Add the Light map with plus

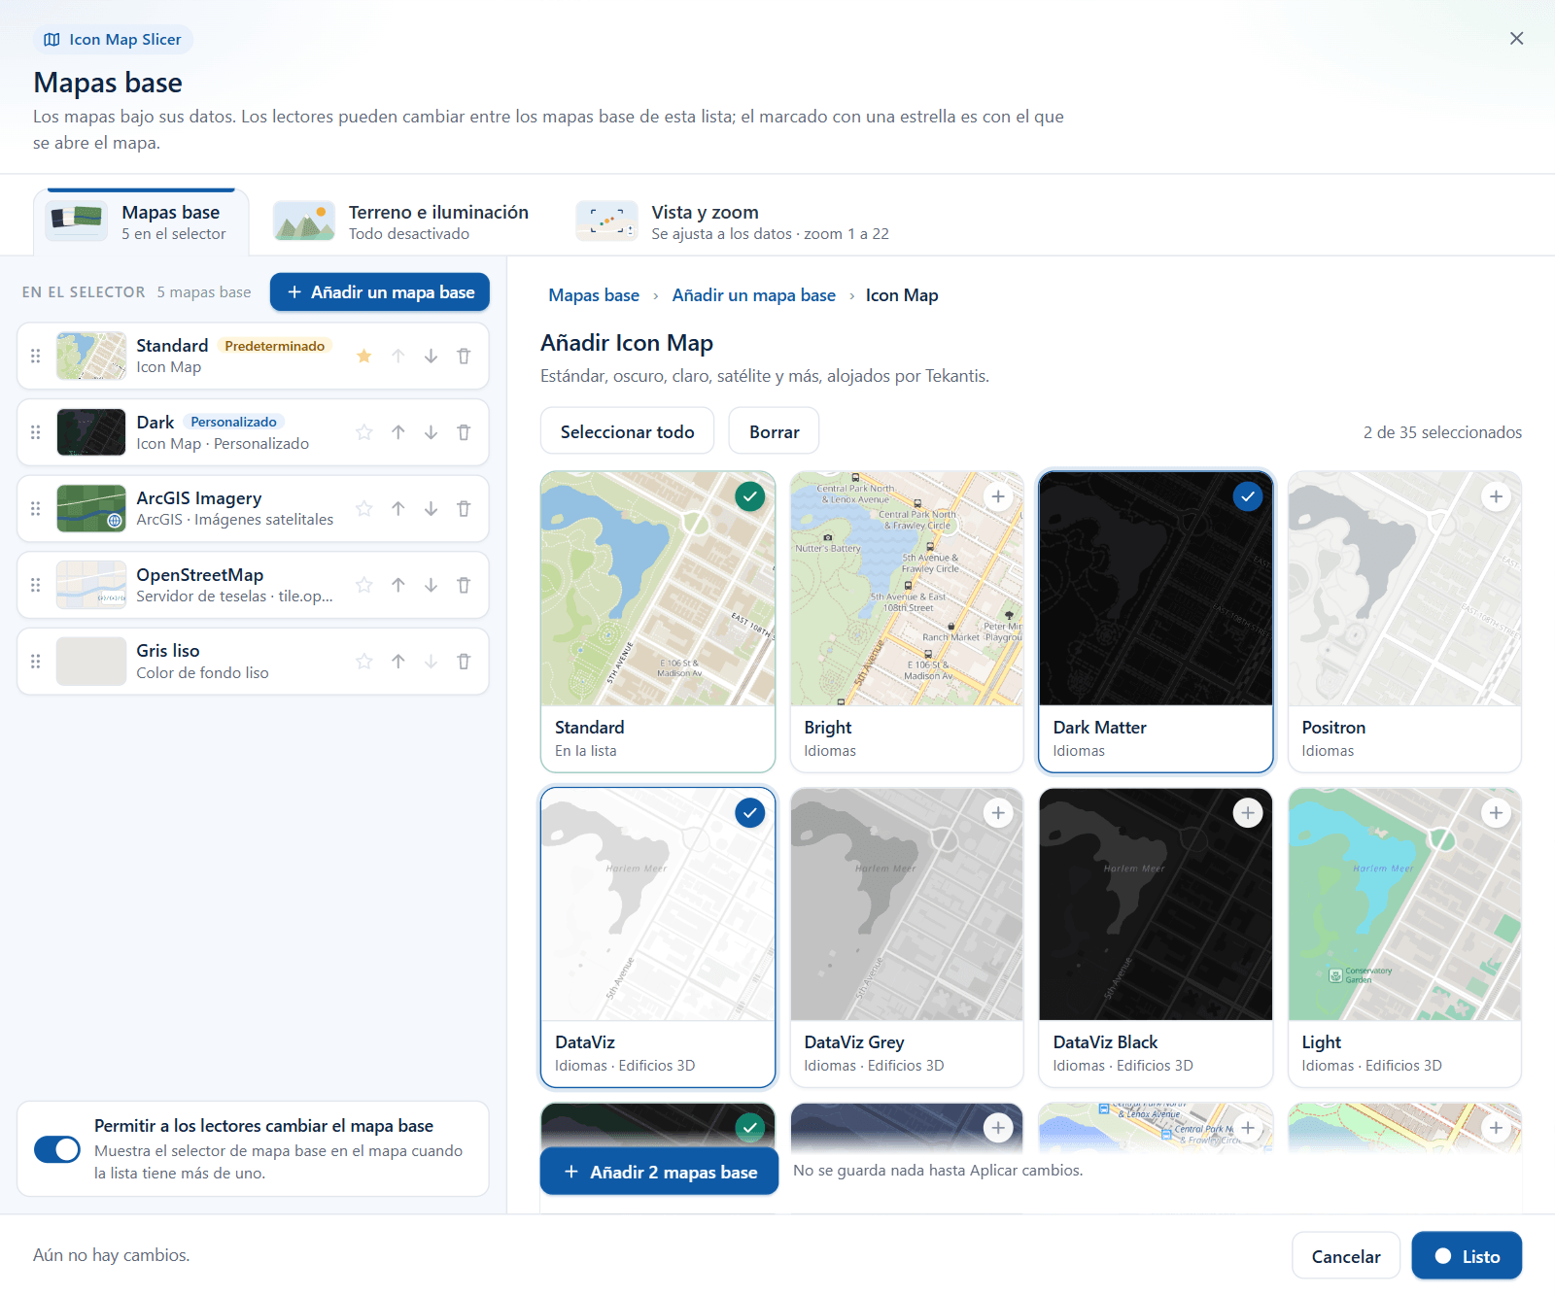[1496, 813]
